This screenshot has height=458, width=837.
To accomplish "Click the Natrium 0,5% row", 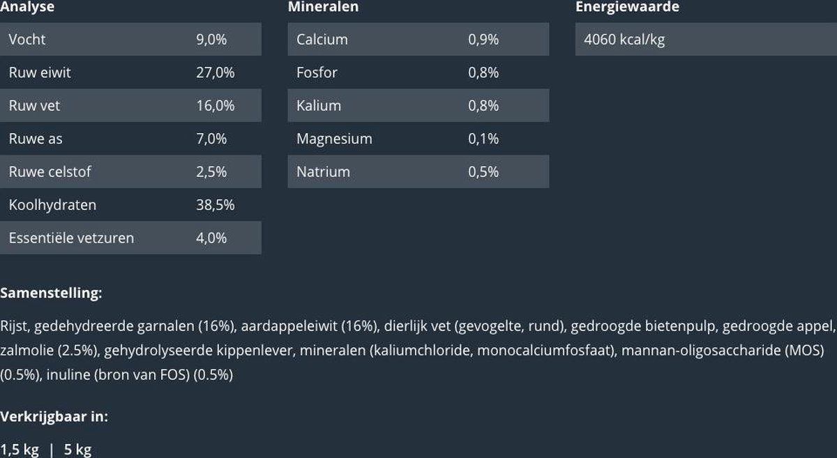I will (418, 171).
